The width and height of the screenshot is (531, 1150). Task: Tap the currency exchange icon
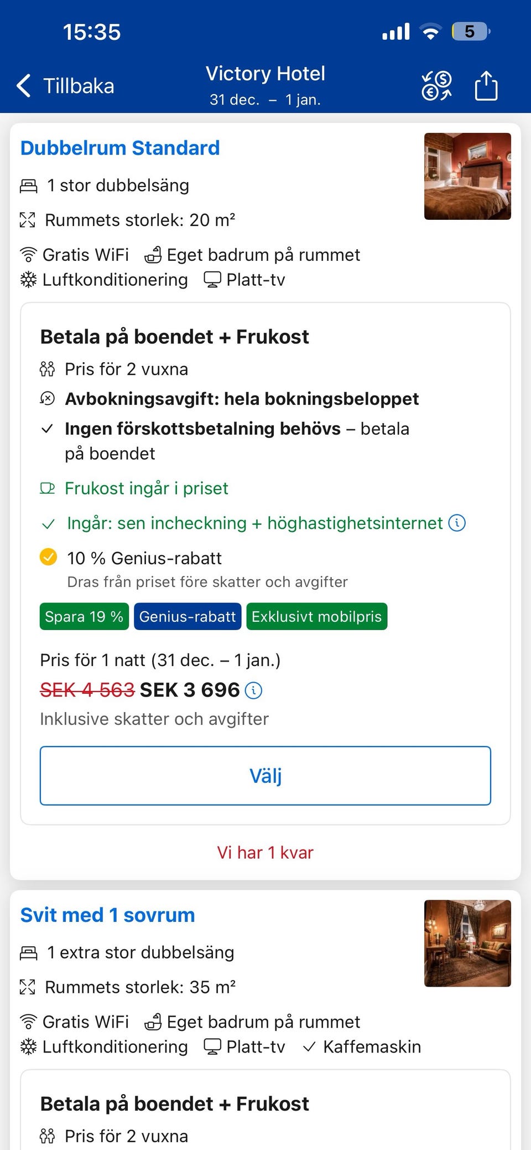coord(436,85)
